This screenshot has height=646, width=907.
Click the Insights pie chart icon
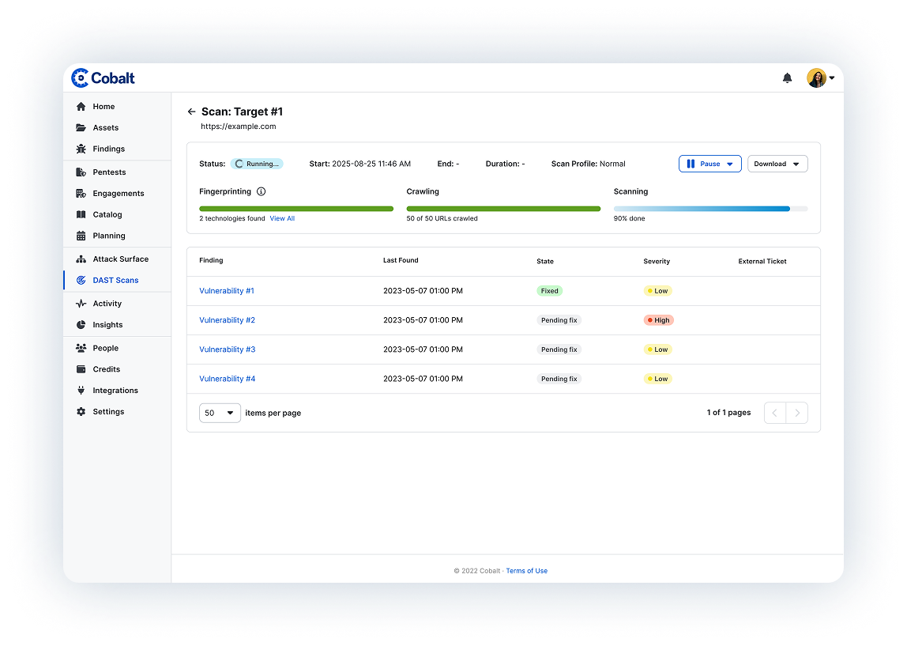pyautogui.click(x=81, y=325)
